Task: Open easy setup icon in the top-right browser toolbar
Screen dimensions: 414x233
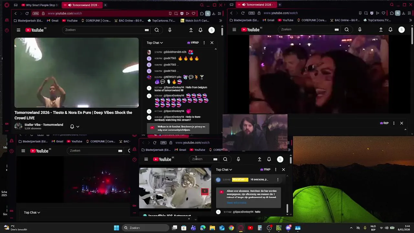Action: (x=409, y=13)
